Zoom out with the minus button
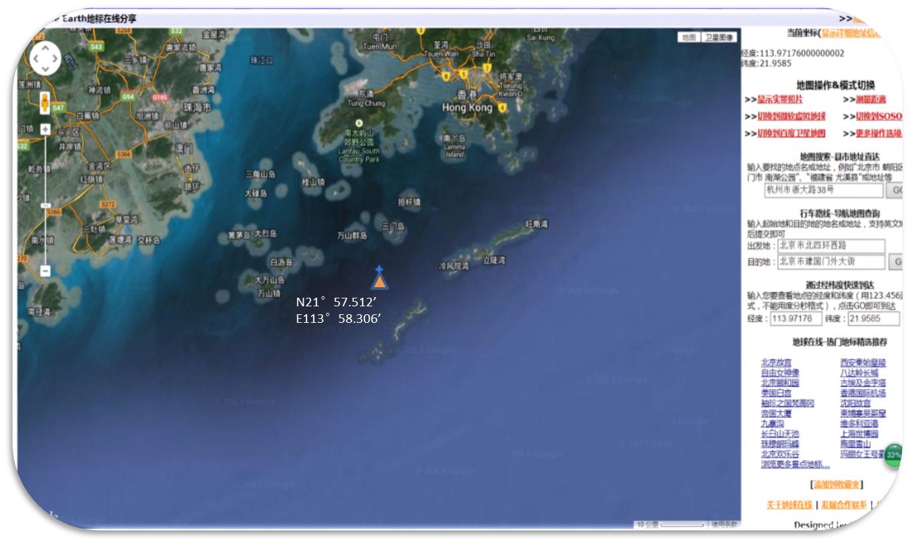Viewport: 910px width, 544px height. pos(46,271)
